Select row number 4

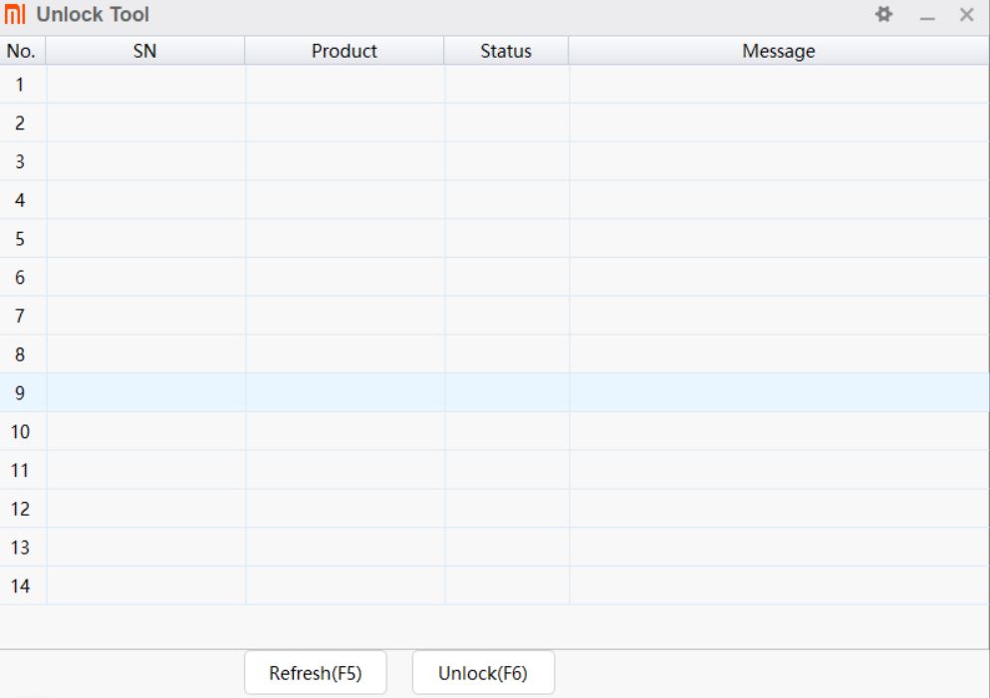(x=494, y=200)
